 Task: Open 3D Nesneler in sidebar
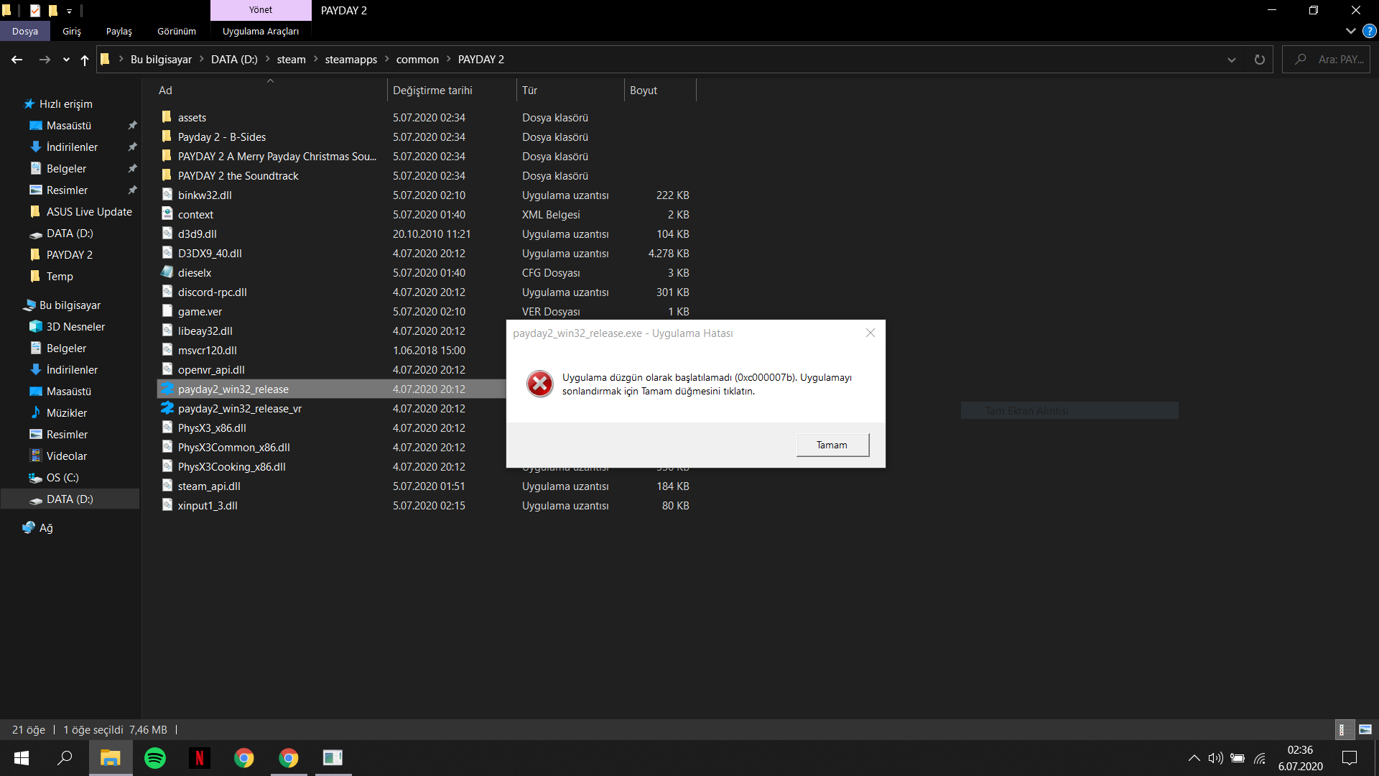pos(75,327)
